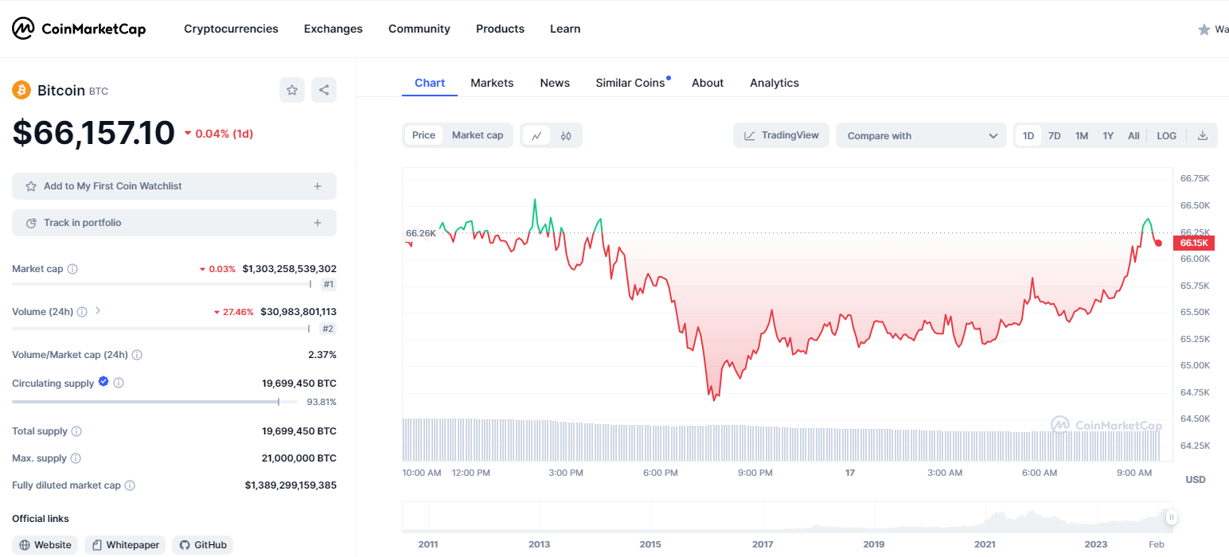
Task: Open the Analytics tab
Action: click(774, 83)
